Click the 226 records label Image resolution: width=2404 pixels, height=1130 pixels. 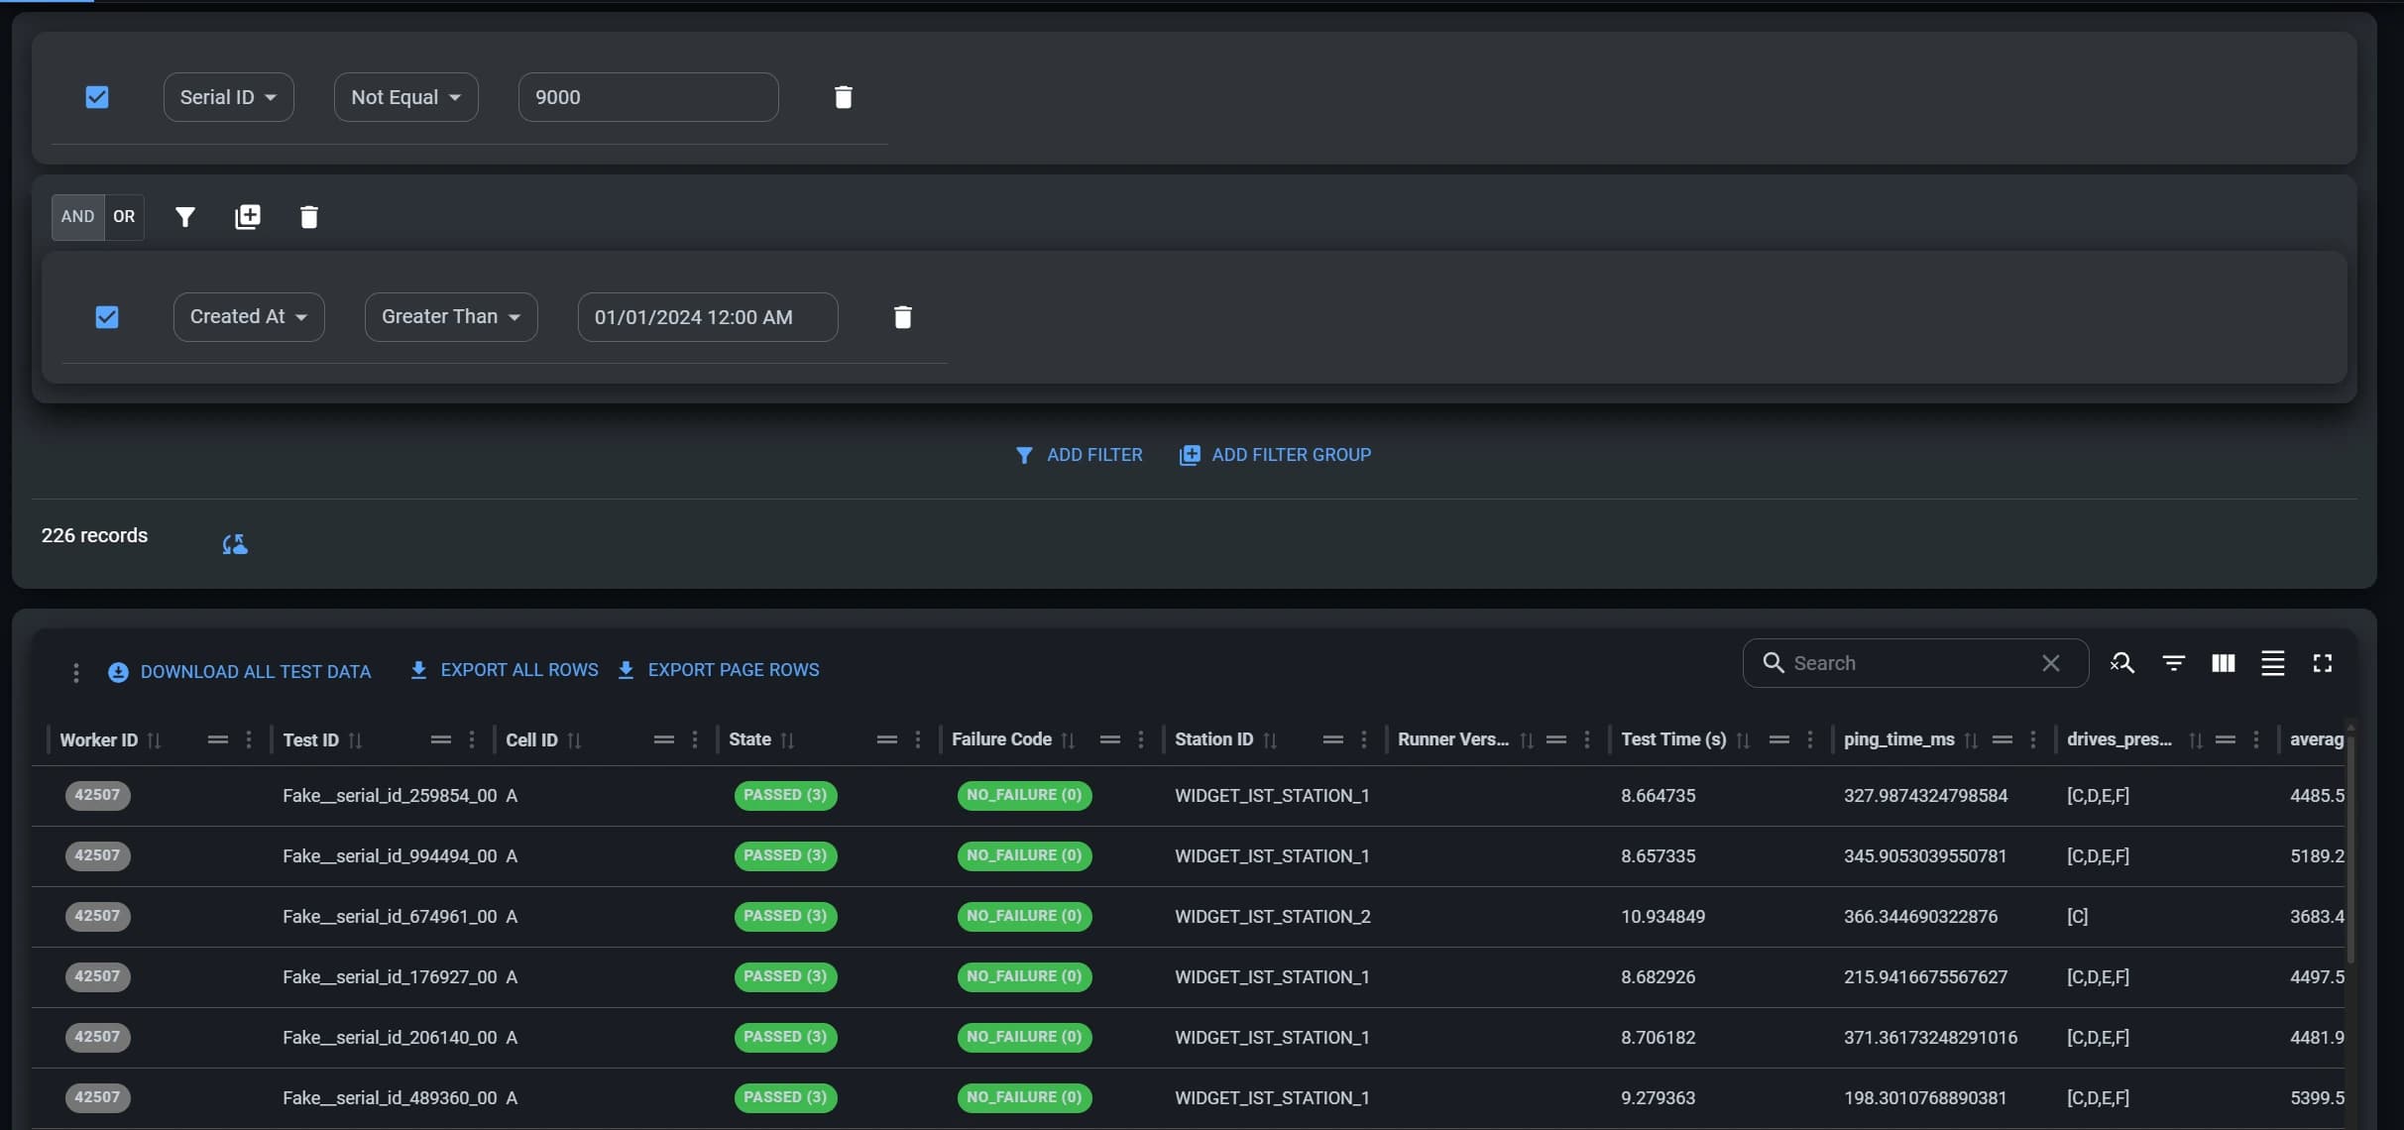pyautogui.click(x=94, y=535)
